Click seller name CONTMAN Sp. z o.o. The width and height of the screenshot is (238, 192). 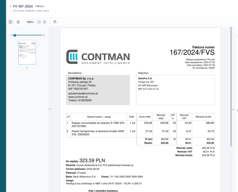81,79
